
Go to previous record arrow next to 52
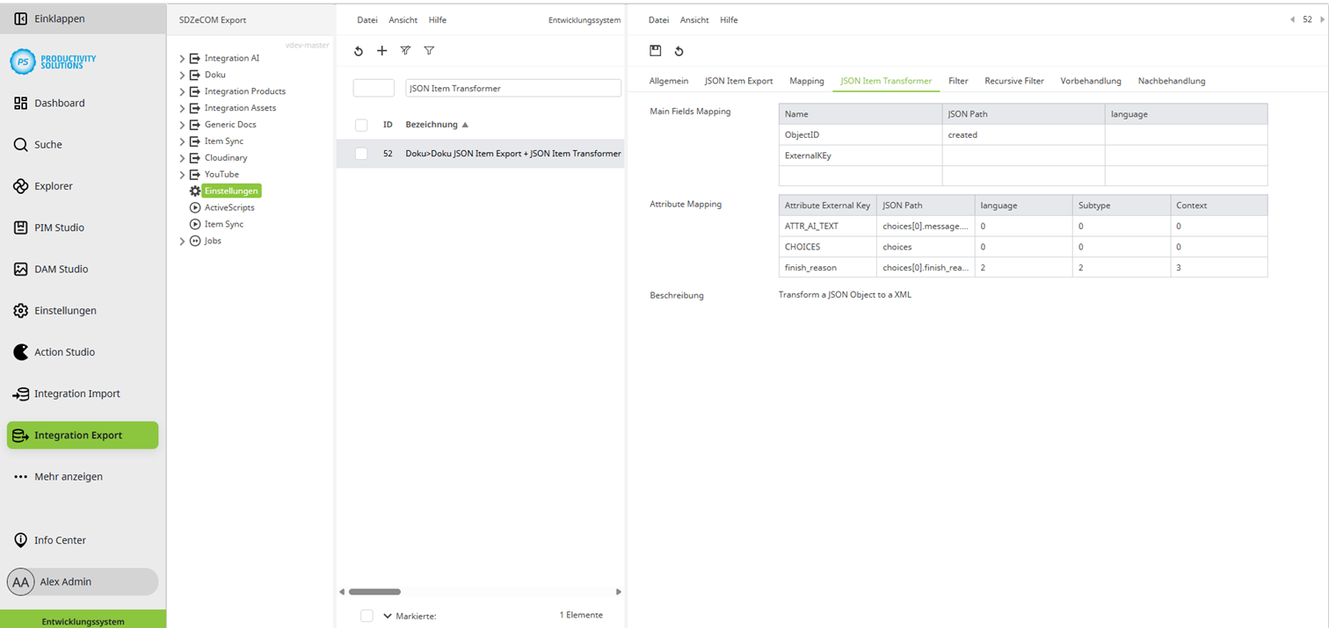click(1292, 19)
